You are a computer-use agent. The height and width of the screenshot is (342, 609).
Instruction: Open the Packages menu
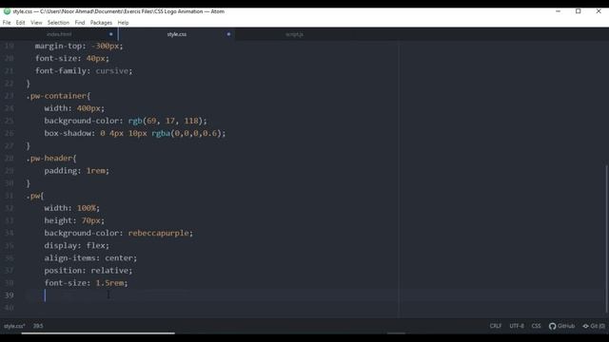pos(101,23)
